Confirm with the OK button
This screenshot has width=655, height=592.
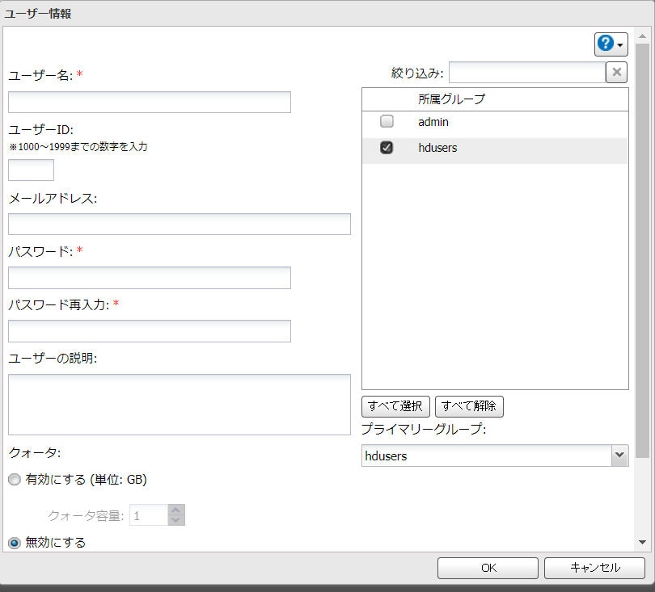(488, 568)
